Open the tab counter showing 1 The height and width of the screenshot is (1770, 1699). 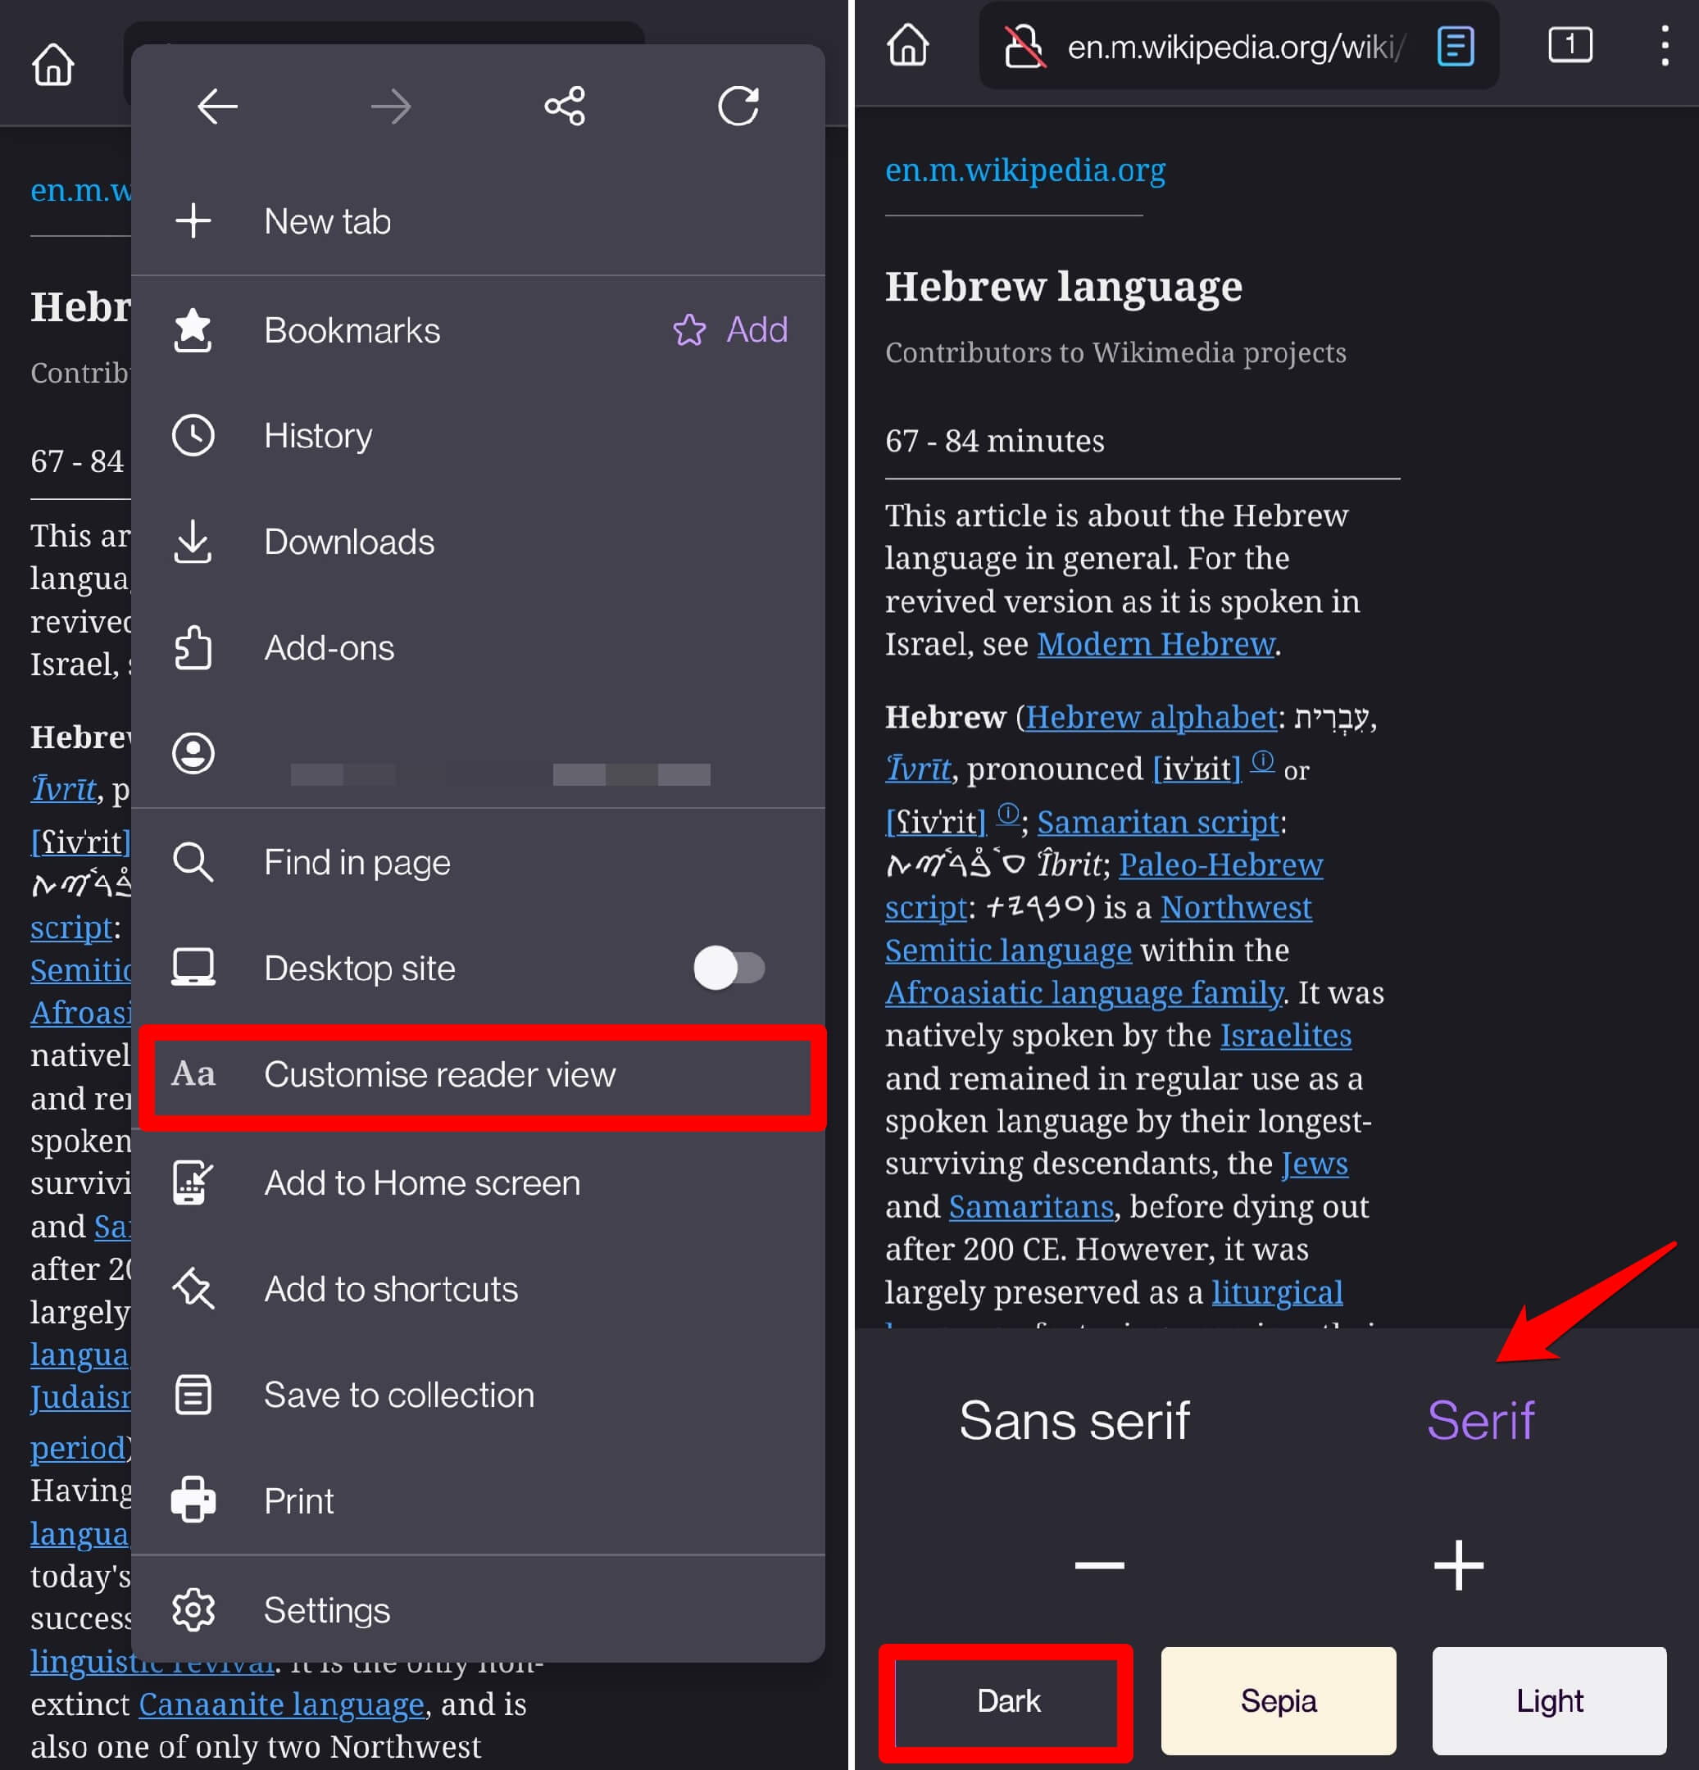point(1570,44)
